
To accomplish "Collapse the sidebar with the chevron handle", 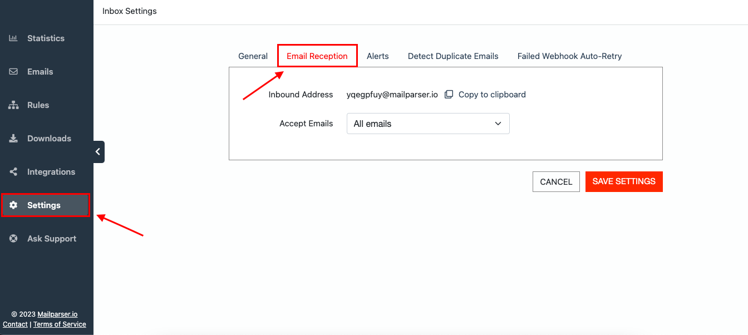I will tap(99, 152).
